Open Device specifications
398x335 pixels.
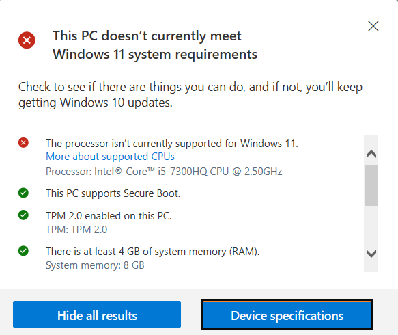point(287,314)
